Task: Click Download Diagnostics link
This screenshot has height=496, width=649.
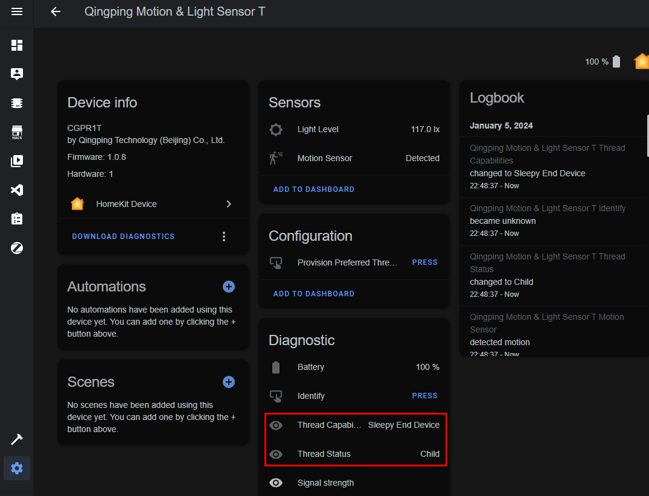Action: click(123, 237)
